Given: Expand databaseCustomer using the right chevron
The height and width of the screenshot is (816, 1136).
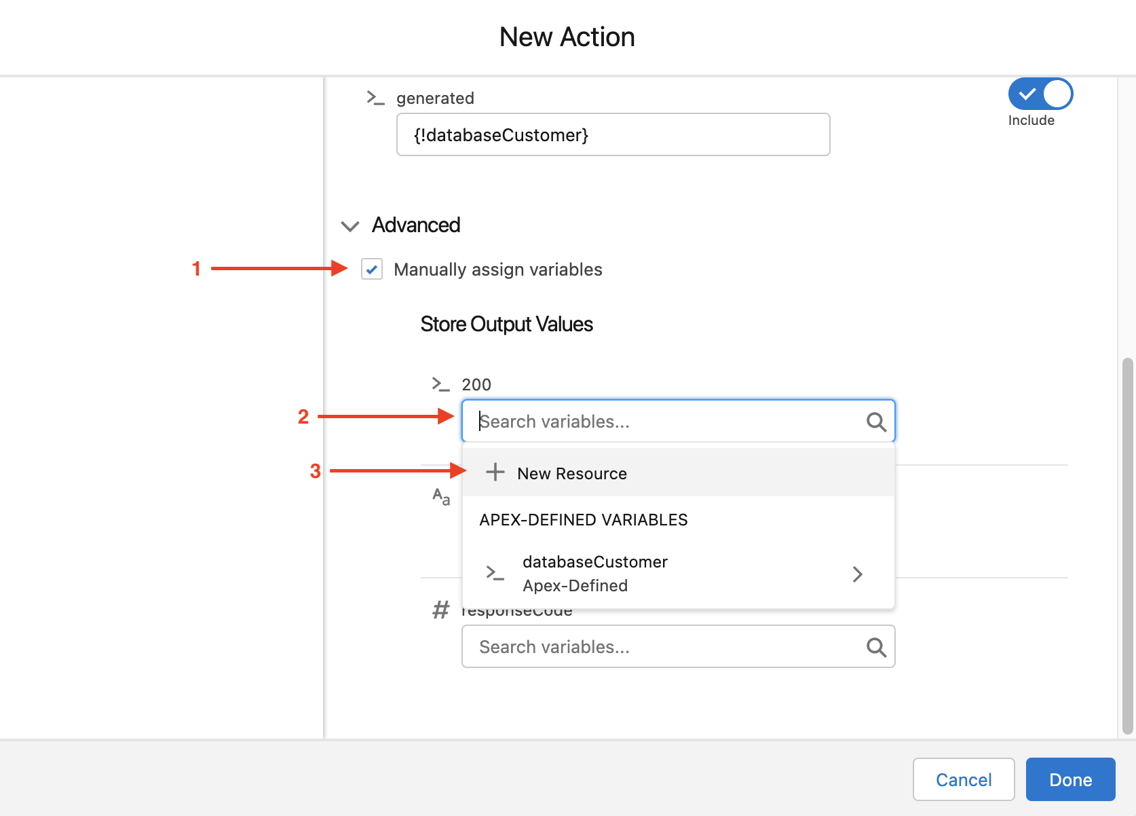Looking at the screenshot, I should click(857, 574).
